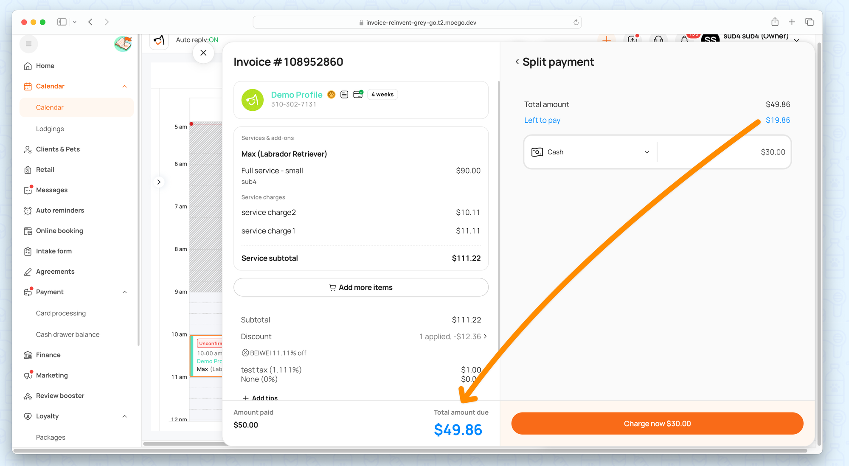Click the note icon beside Demo Profile
This screenshot has height=466, width=849.
344,95
